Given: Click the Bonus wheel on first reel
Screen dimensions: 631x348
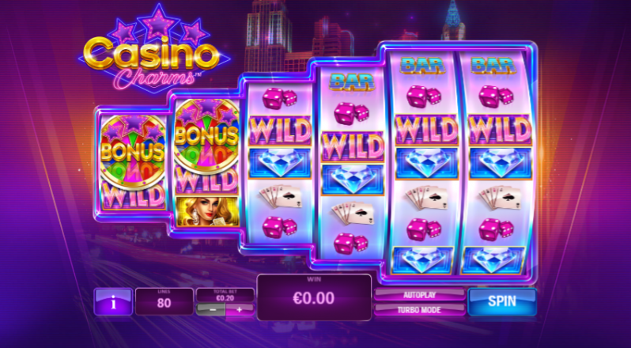Looking at the screenshot, I should coord(133,152).
